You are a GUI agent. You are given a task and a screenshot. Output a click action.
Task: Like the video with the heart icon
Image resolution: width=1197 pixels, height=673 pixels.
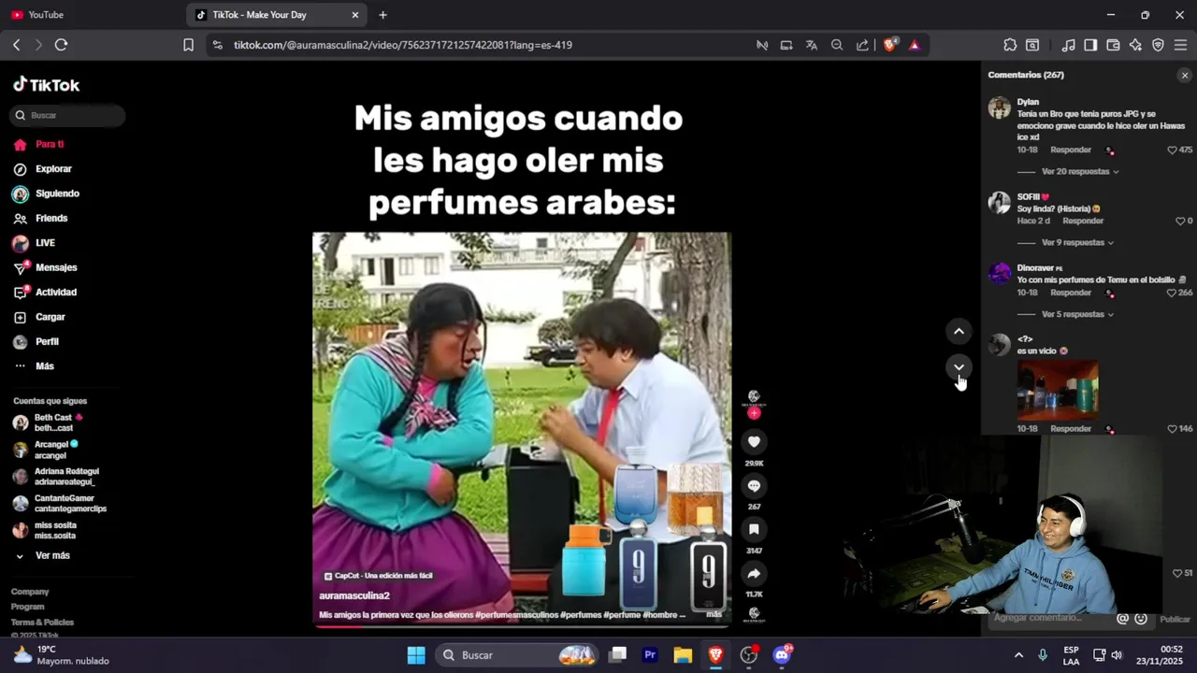coord(754,441)
